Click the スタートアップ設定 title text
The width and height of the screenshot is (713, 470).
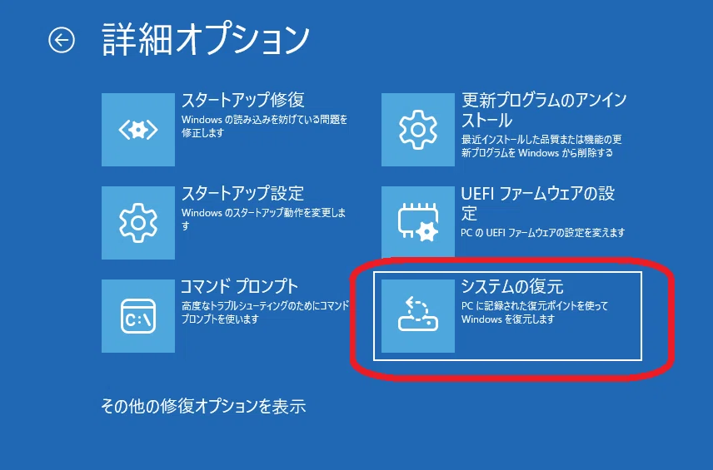[242, 194]
